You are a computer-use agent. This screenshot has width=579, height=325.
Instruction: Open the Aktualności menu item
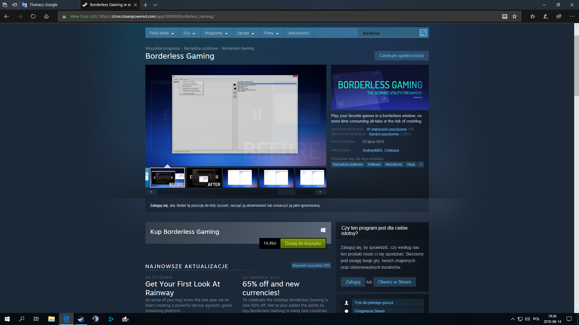click(x=299, y=33)
